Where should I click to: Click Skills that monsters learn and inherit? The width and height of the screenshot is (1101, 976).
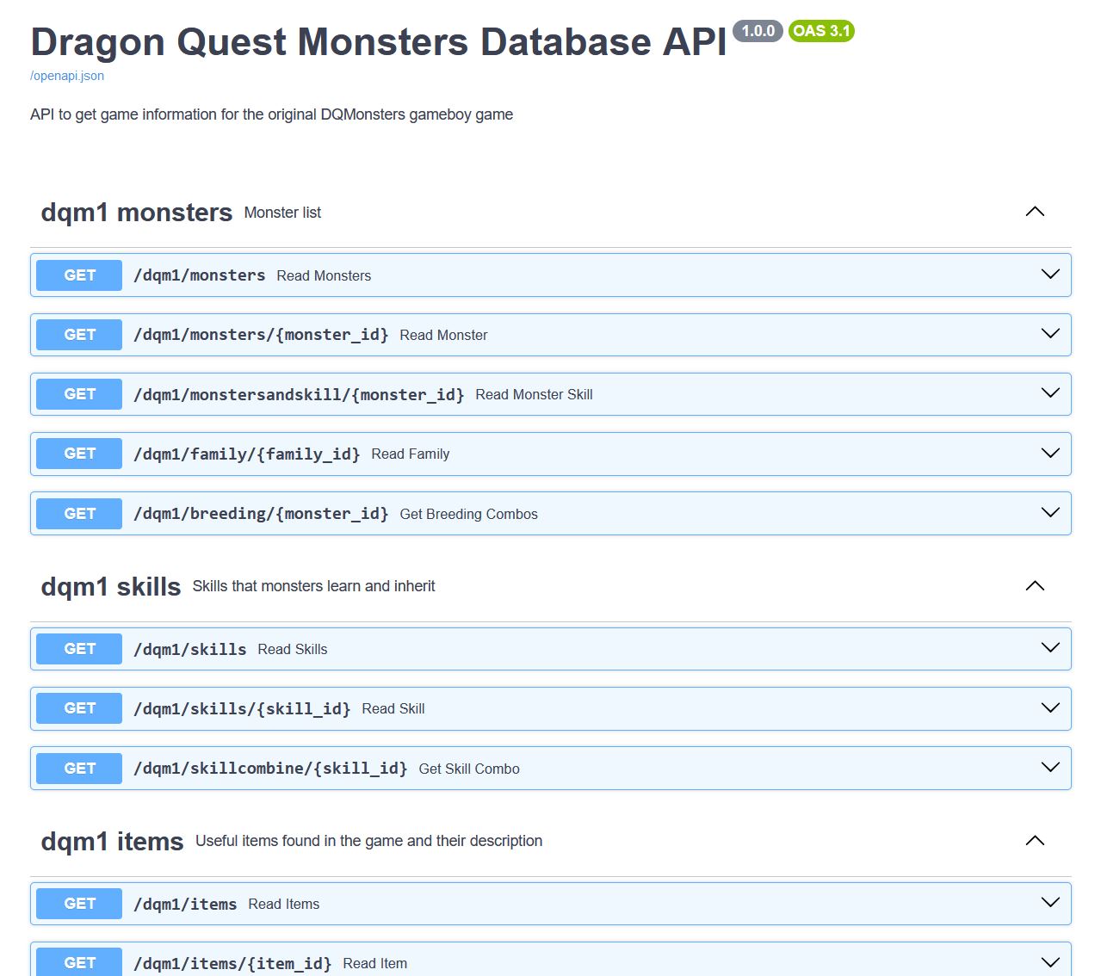(x=313, y=586)
